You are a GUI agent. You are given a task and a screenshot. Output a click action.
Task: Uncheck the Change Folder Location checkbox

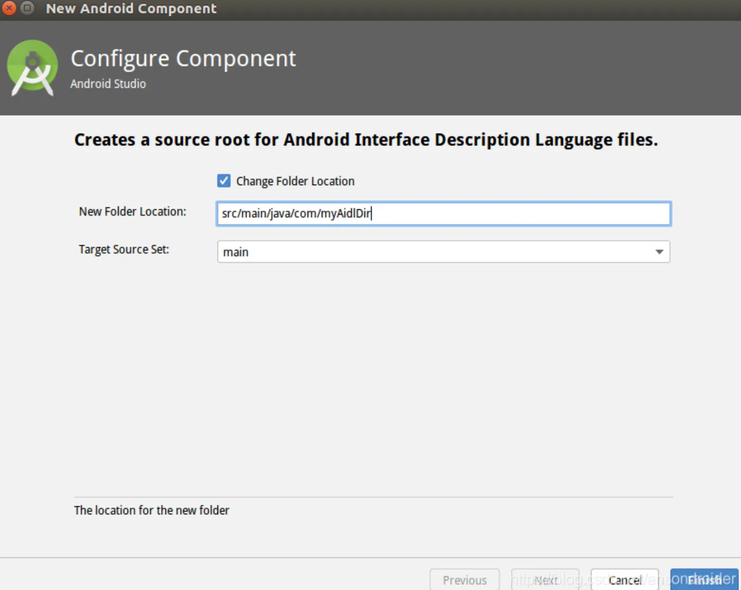click(224, 181)
